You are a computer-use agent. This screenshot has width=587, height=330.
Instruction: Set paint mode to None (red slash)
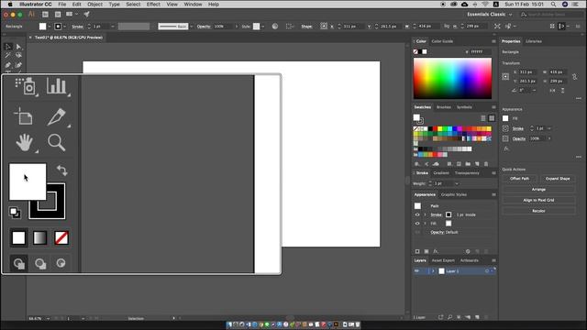61,238
